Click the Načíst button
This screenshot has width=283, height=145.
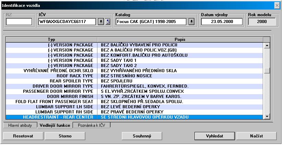pos(256,136)
